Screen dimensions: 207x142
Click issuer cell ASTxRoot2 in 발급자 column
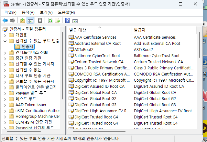tap(143, 50)
